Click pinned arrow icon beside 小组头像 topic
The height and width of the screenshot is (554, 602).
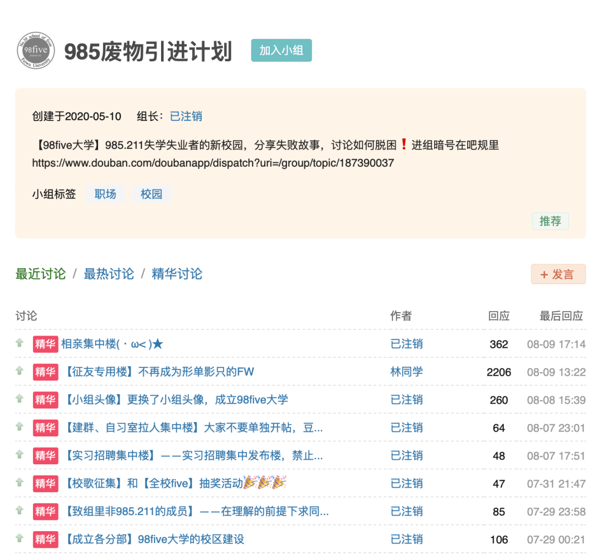(20, 399)
